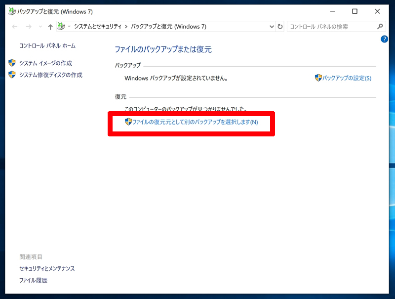
Task: Open ファイル履歴 related link
Action: [x=33, y=280]
